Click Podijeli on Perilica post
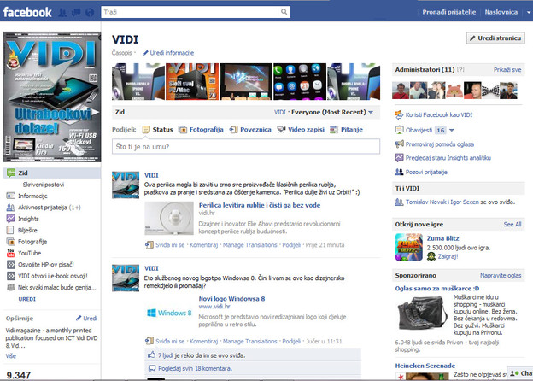 (x=291, y=245)
